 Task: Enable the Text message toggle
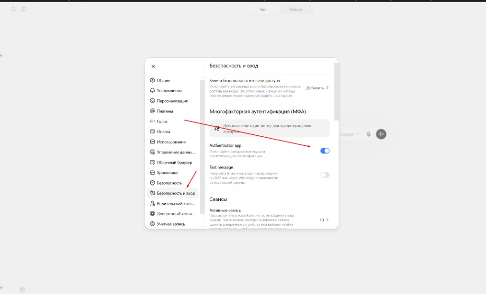(325, 175)
